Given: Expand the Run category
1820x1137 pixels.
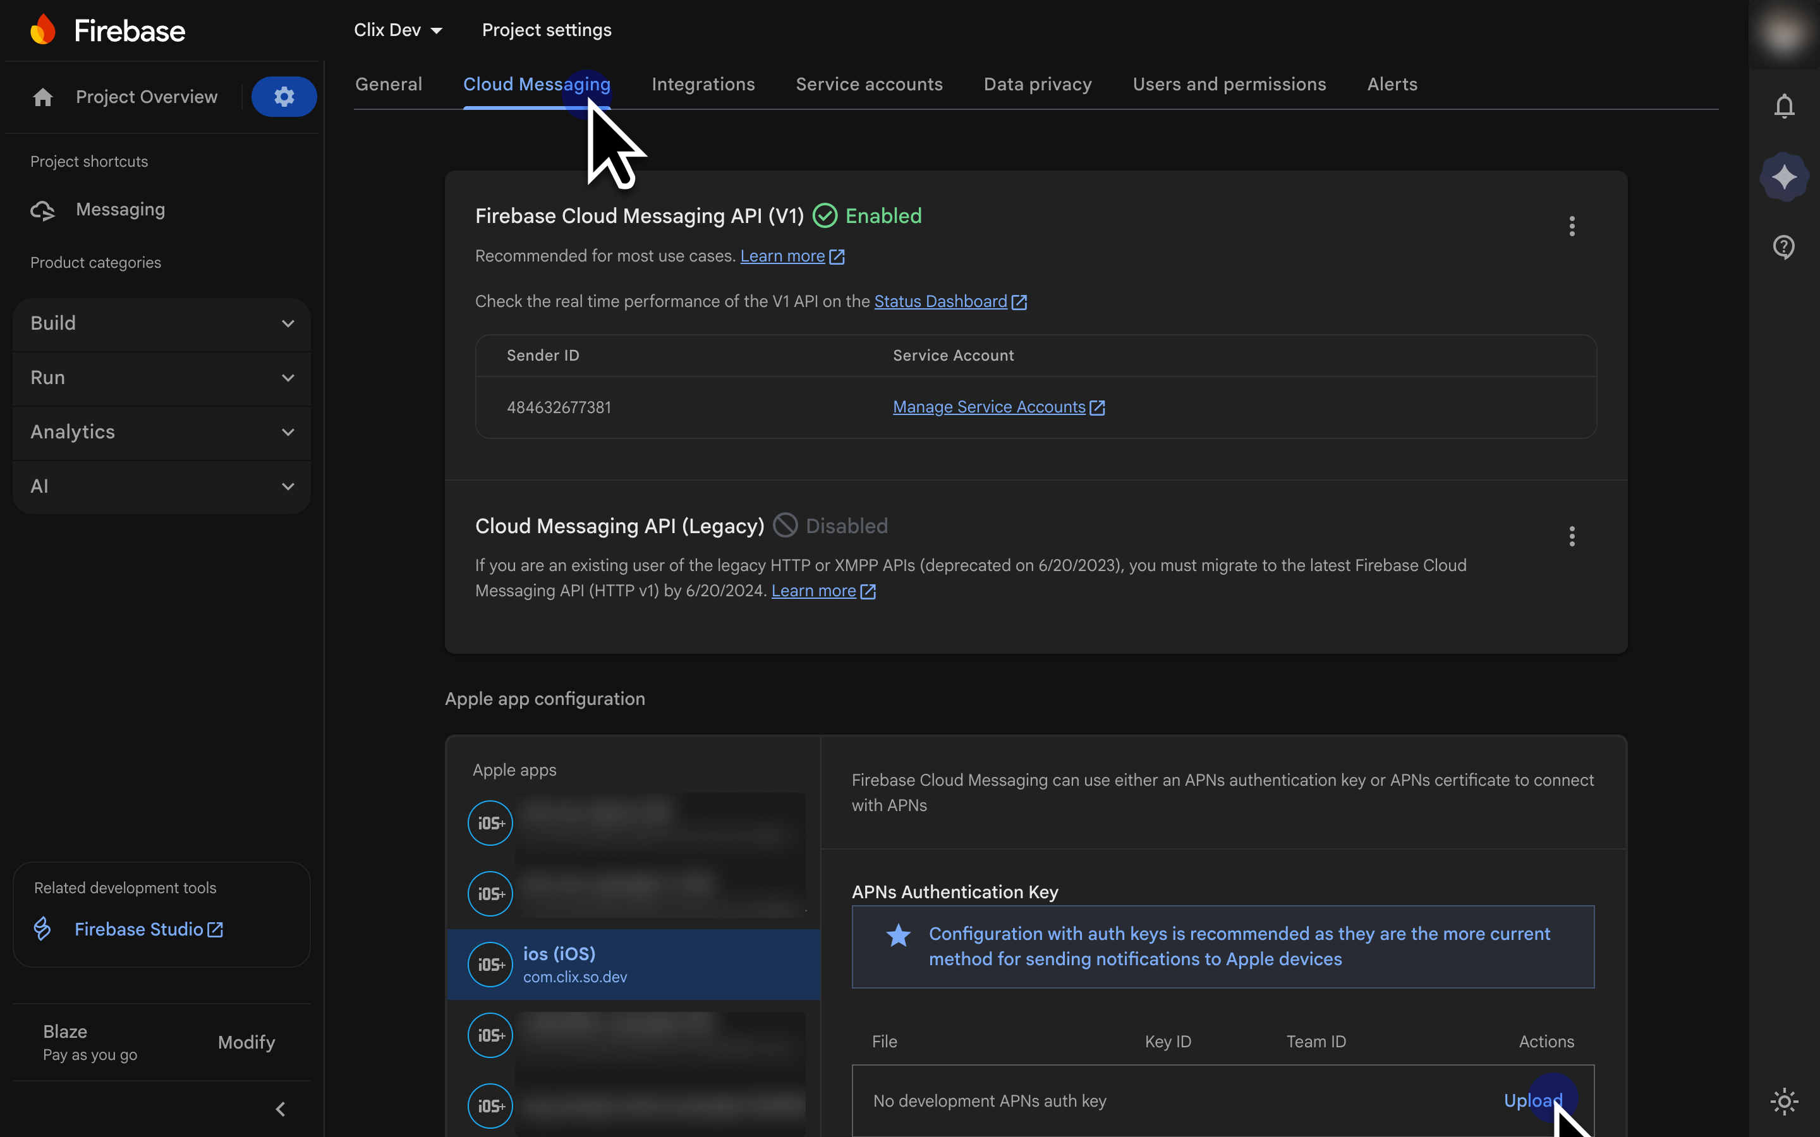Looking at the screenshot, I should tap(162, 378).
